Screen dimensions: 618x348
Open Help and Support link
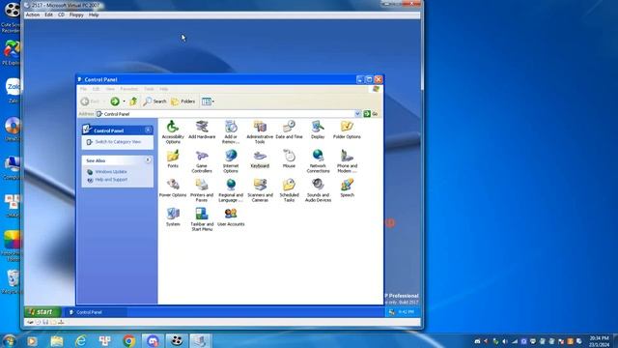[x=111, y=180]
